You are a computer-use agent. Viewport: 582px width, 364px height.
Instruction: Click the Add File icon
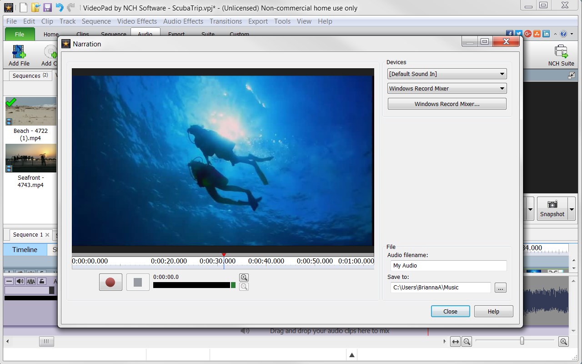tap(19, 52)
